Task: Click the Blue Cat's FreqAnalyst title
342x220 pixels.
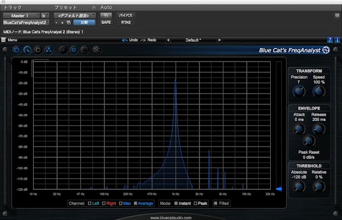Action: pyautogui.click(x=290, y=50)
